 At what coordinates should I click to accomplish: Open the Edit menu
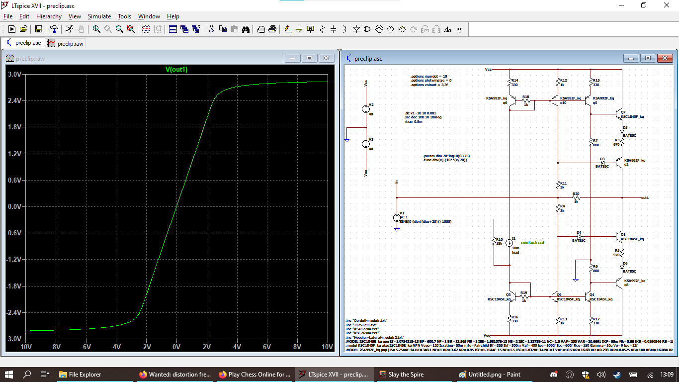tap(24, 16)
